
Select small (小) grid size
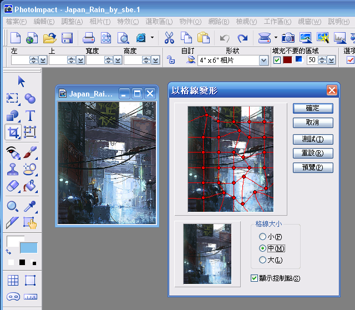[262, 236]
